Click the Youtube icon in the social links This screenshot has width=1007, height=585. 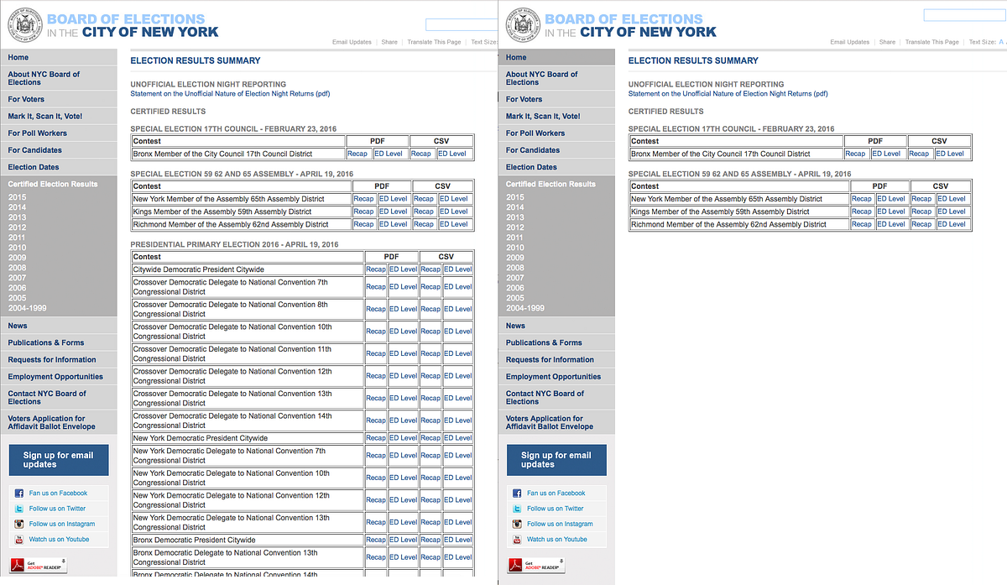[21, 539]
